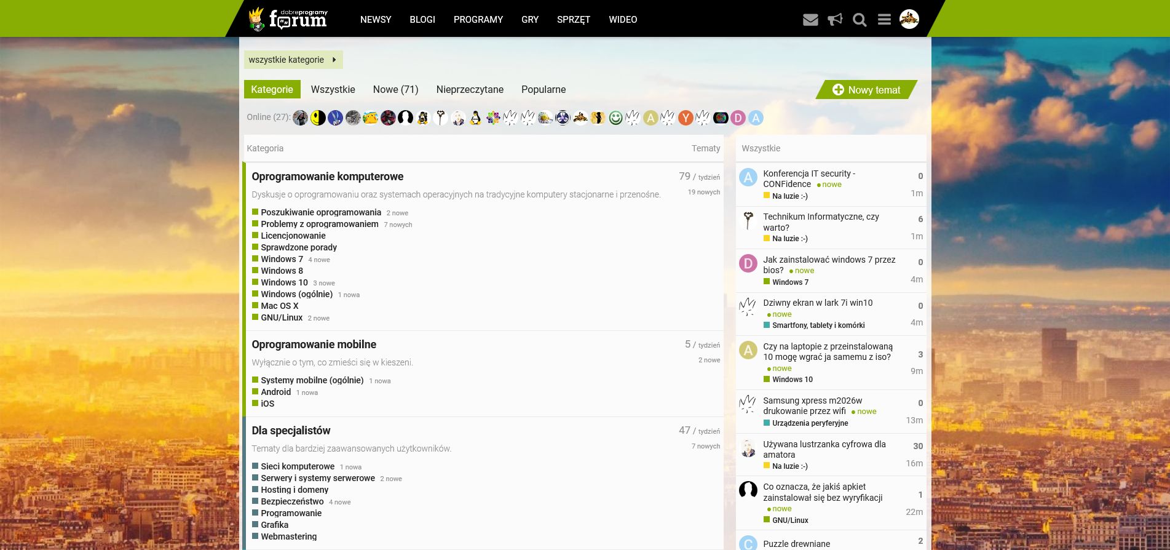Expand the wszystkie kategorie dropdown

293,60
